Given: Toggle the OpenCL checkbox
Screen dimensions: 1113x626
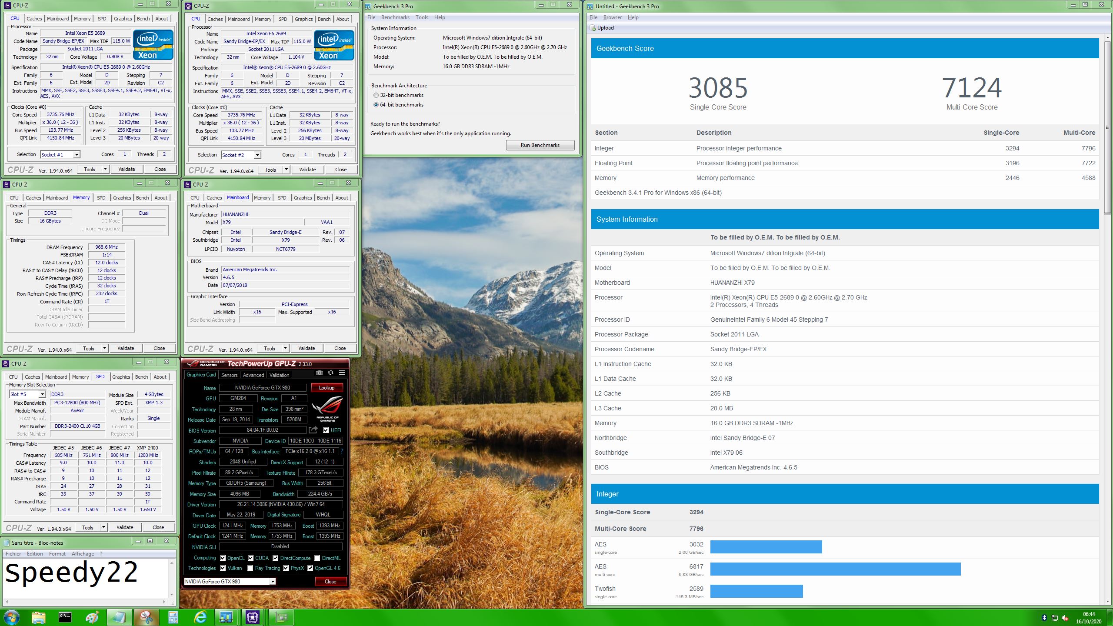Looking at the screenshot, I should 223,558.
